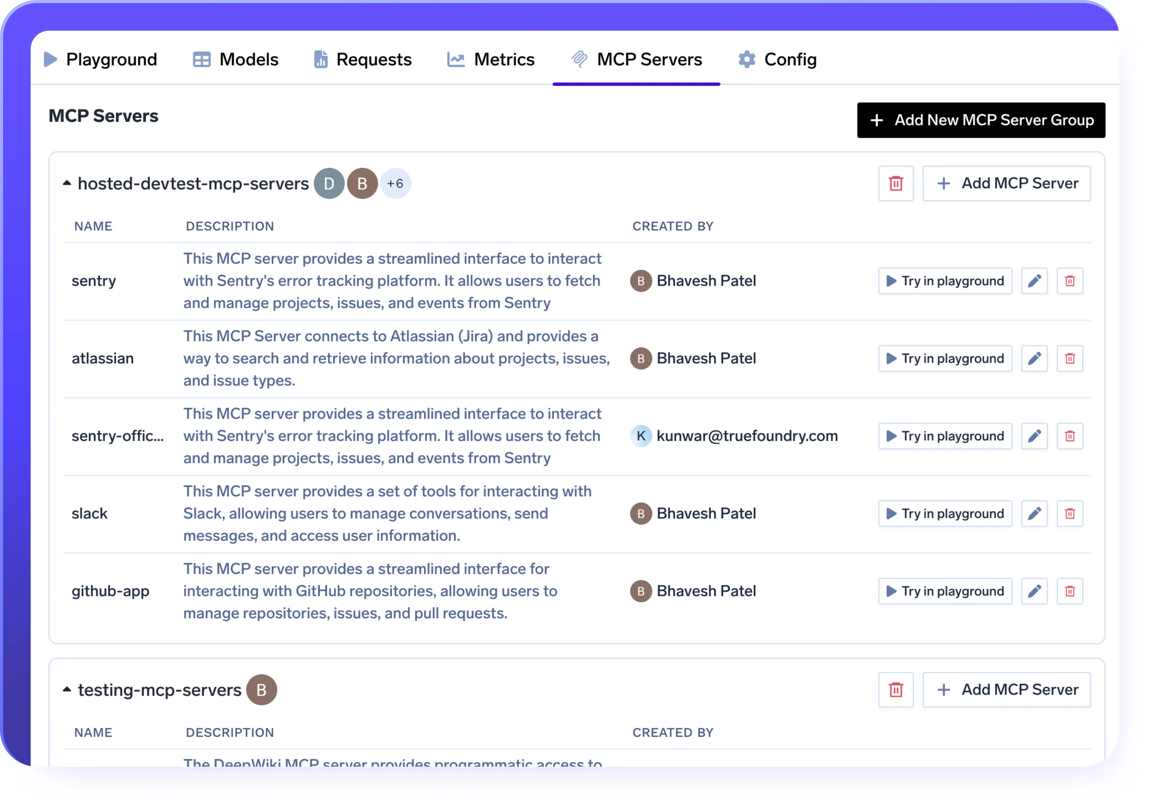Try the github-app server in playground

click(945, 591)
